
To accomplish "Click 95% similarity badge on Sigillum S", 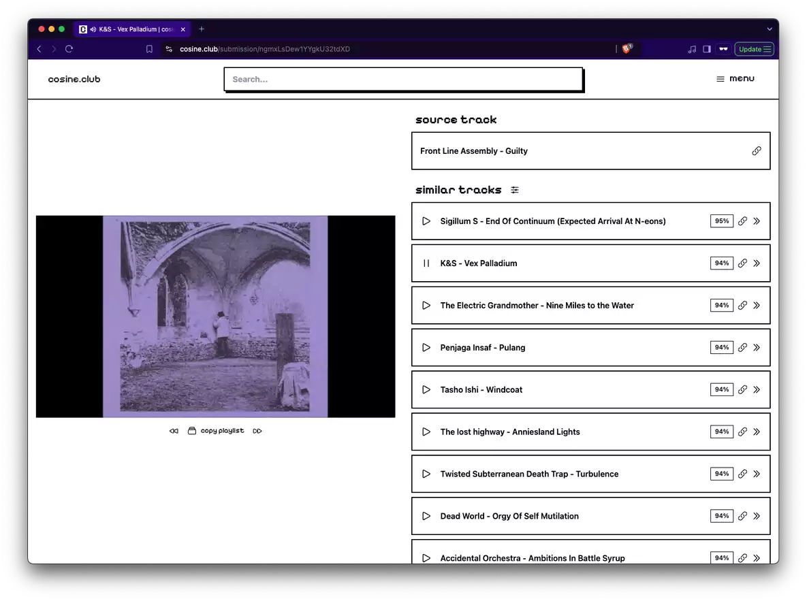I will tap(722, 221).
